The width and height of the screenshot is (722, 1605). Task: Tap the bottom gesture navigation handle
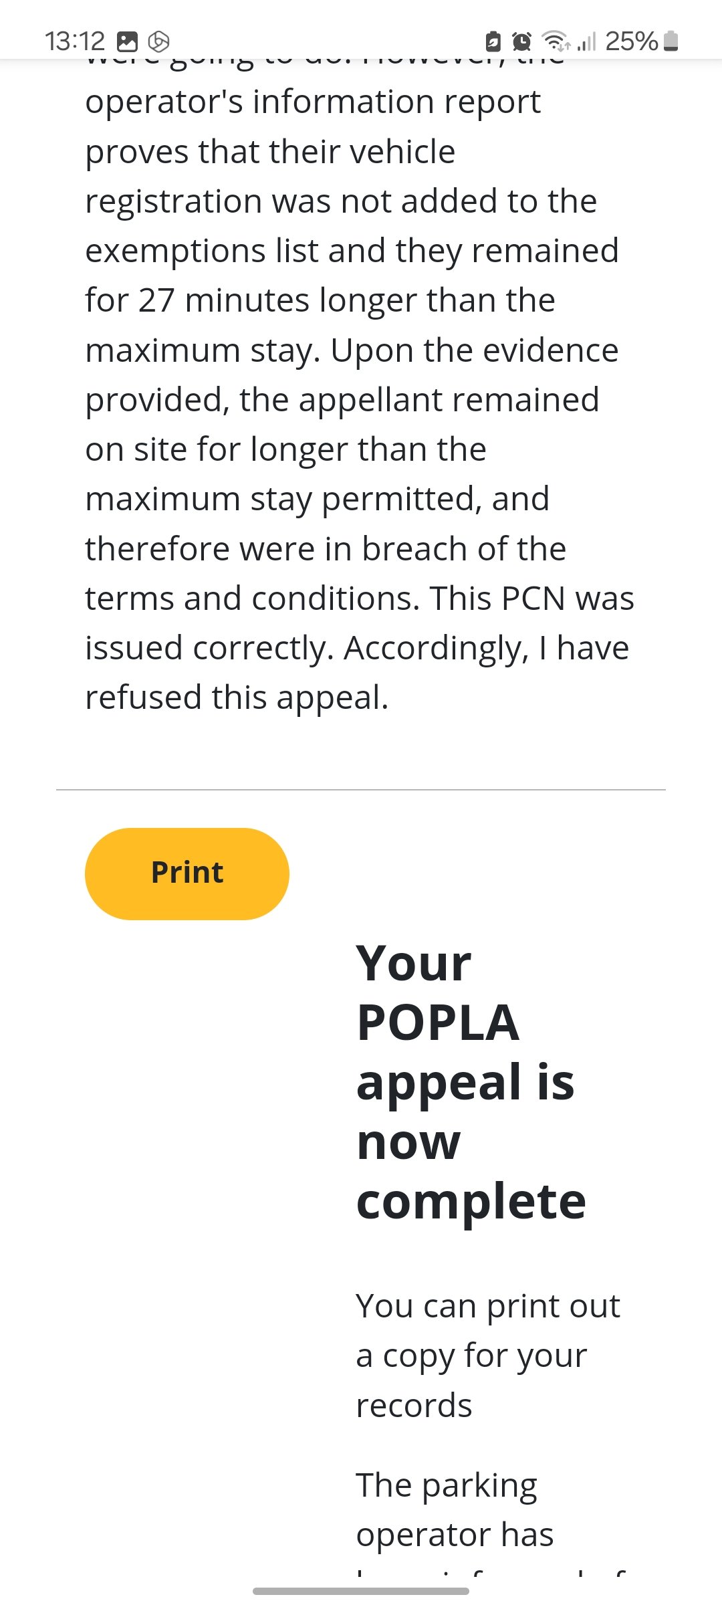361,1591
